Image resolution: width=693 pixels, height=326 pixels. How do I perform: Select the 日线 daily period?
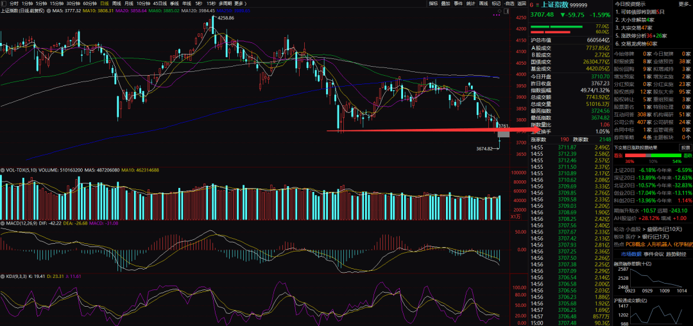(x=105, y=4)
